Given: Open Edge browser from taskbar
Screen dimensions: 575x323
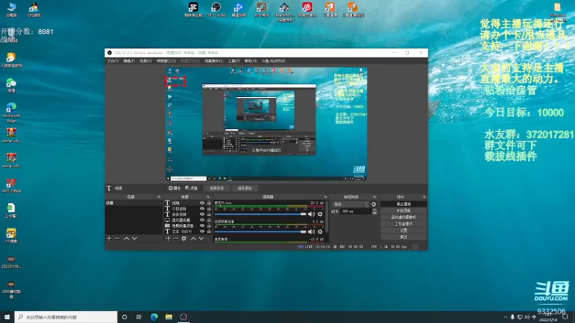Looking at the screenshot, I should click(x=154, y=317).
